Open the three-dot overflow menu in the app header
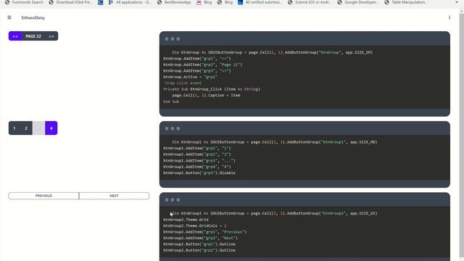464x261 pixels. click(x=449, y=17)
